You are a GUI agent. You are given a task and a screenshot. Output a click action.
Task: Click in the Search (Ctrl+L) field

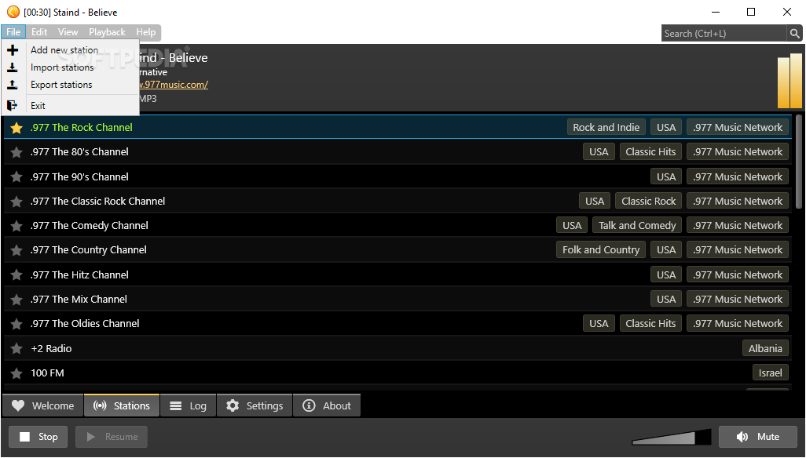[724, 34]
